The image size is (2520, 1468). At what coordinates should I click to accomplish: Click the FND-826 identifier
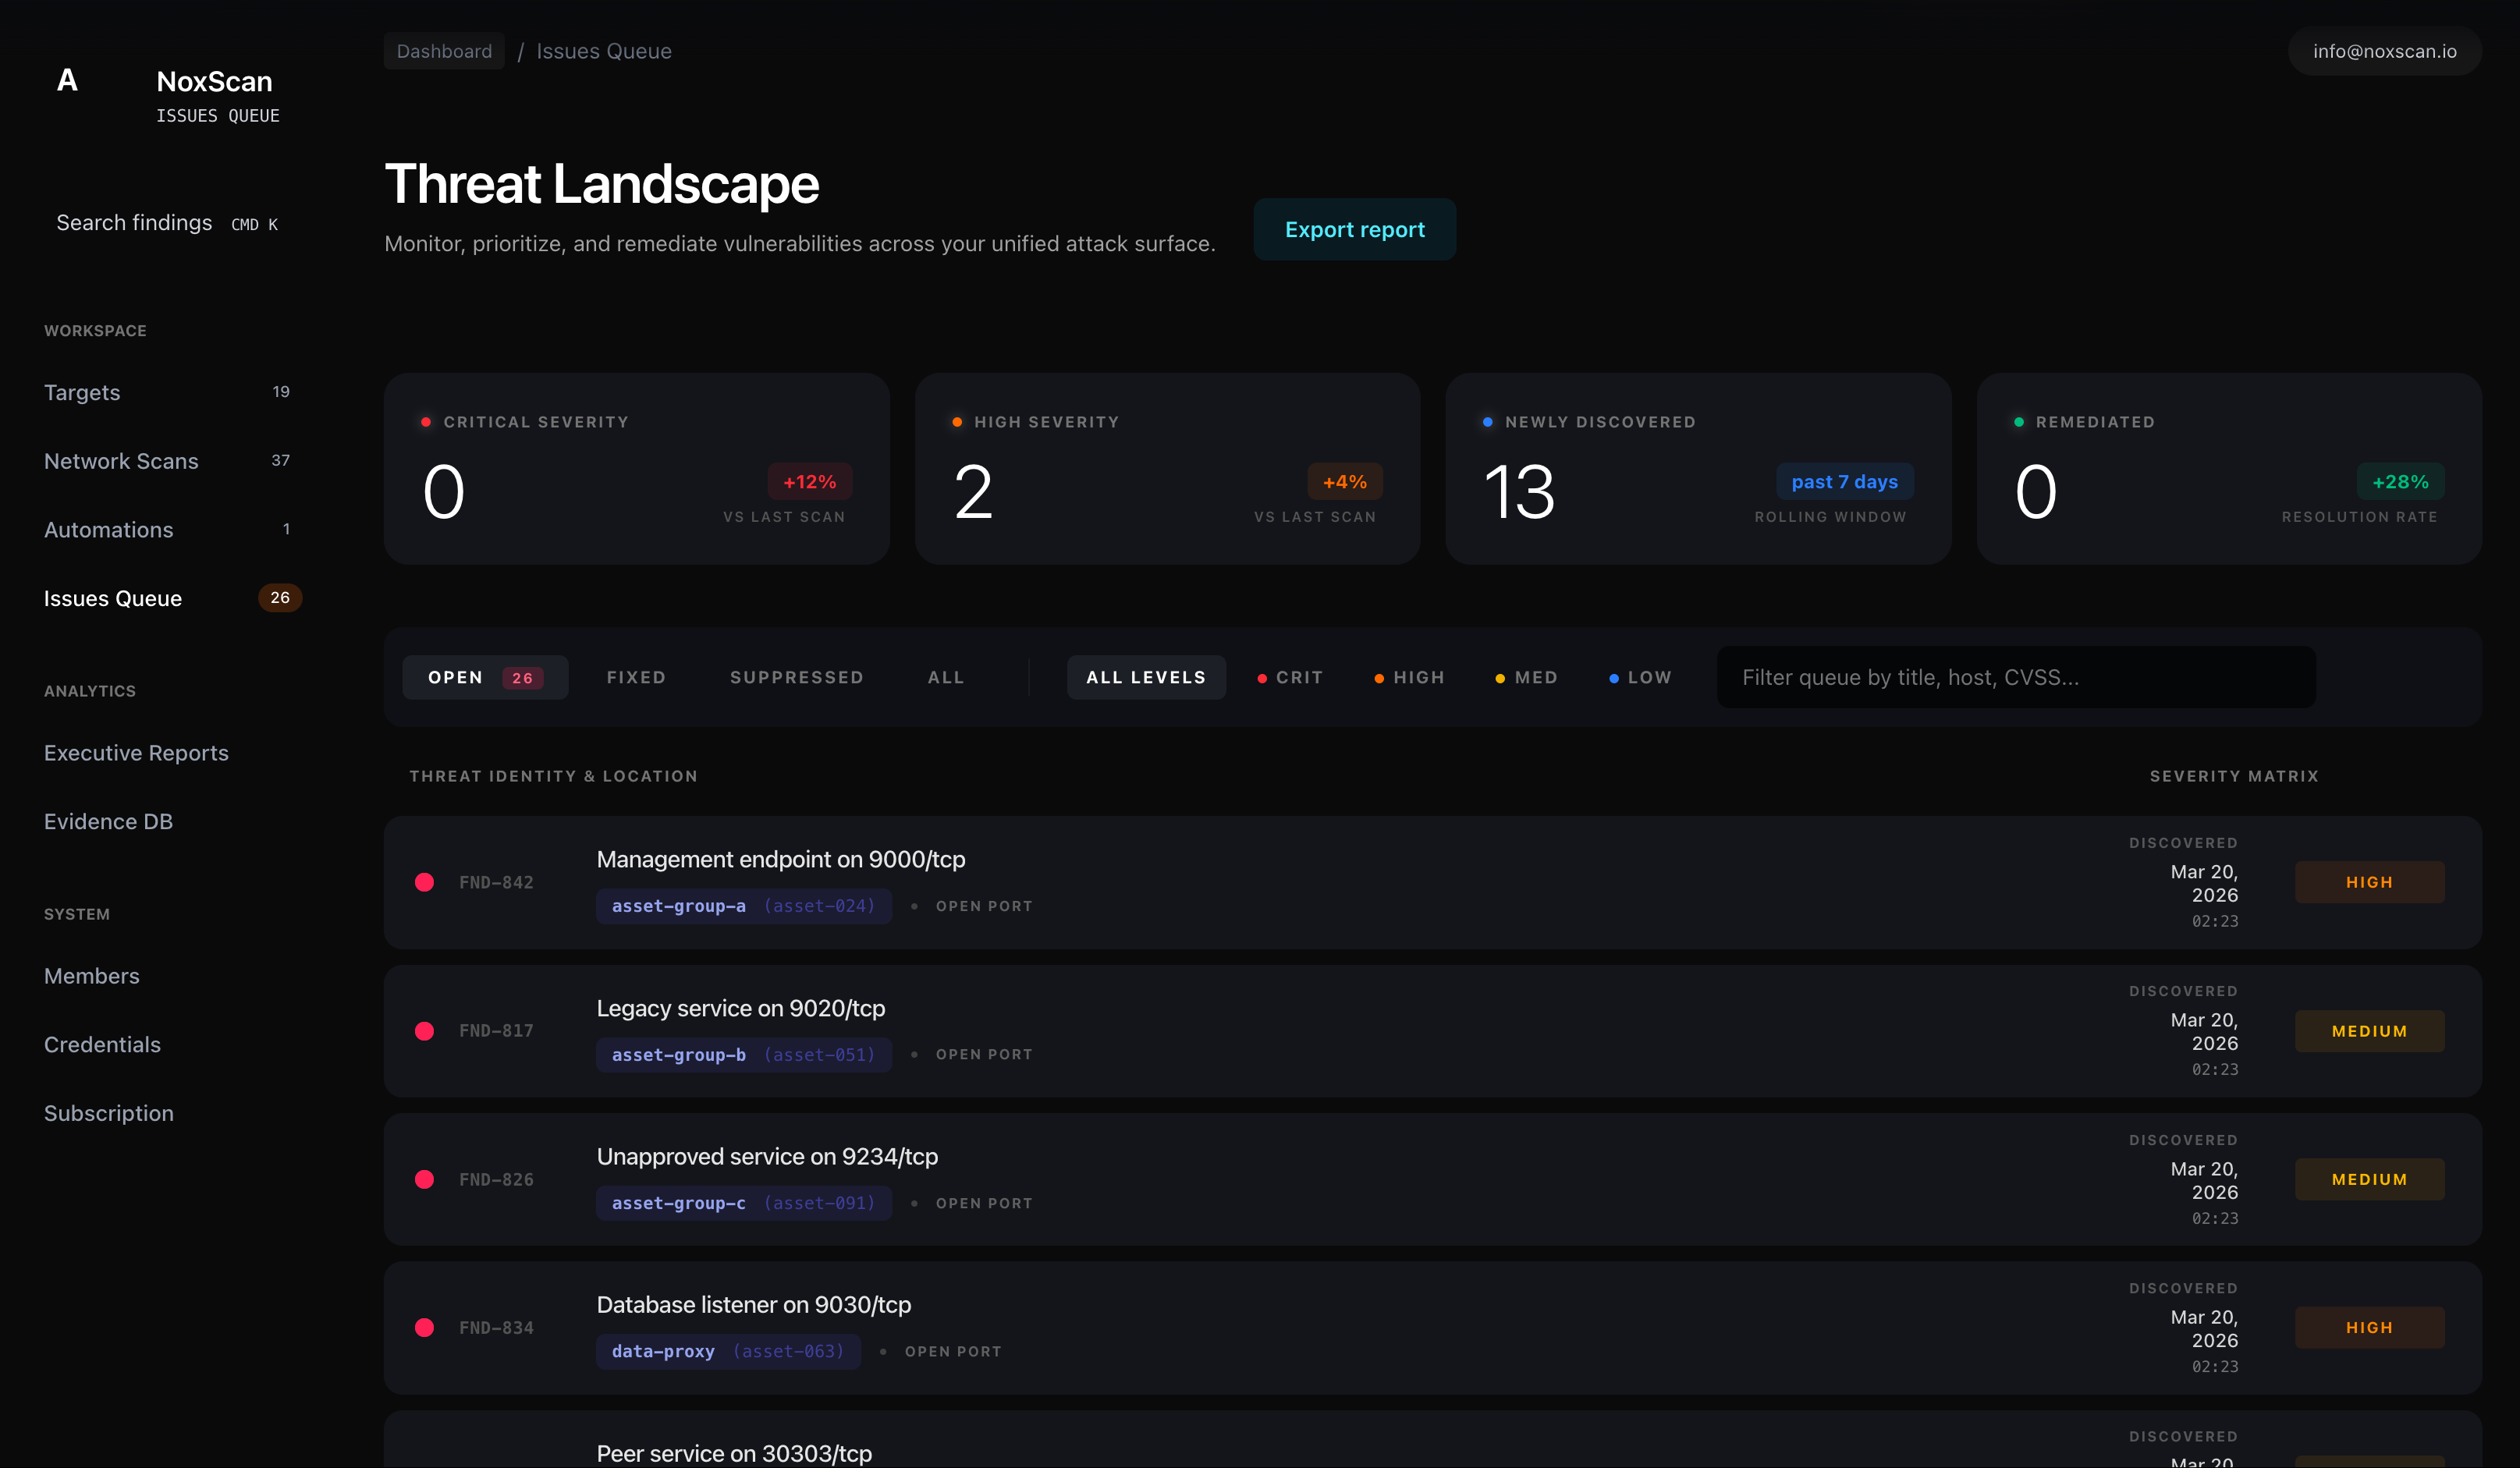496,1179
